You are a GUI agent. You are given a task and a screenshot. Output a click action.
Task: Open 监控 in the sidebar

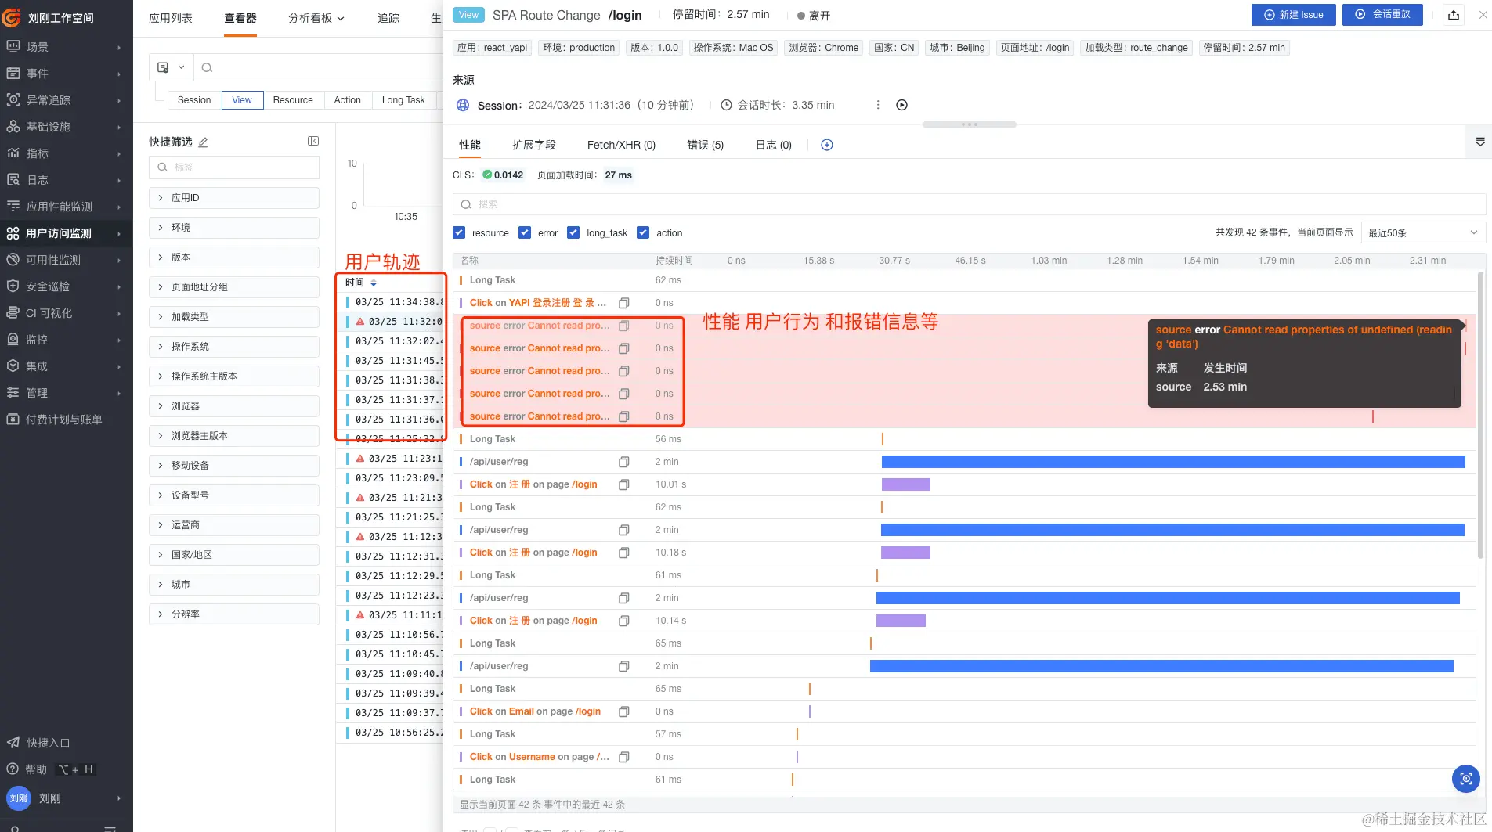[65, 340]
